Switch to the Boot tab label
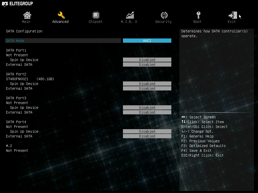Screen dimensions: 258x193 (x=197, y=22)
